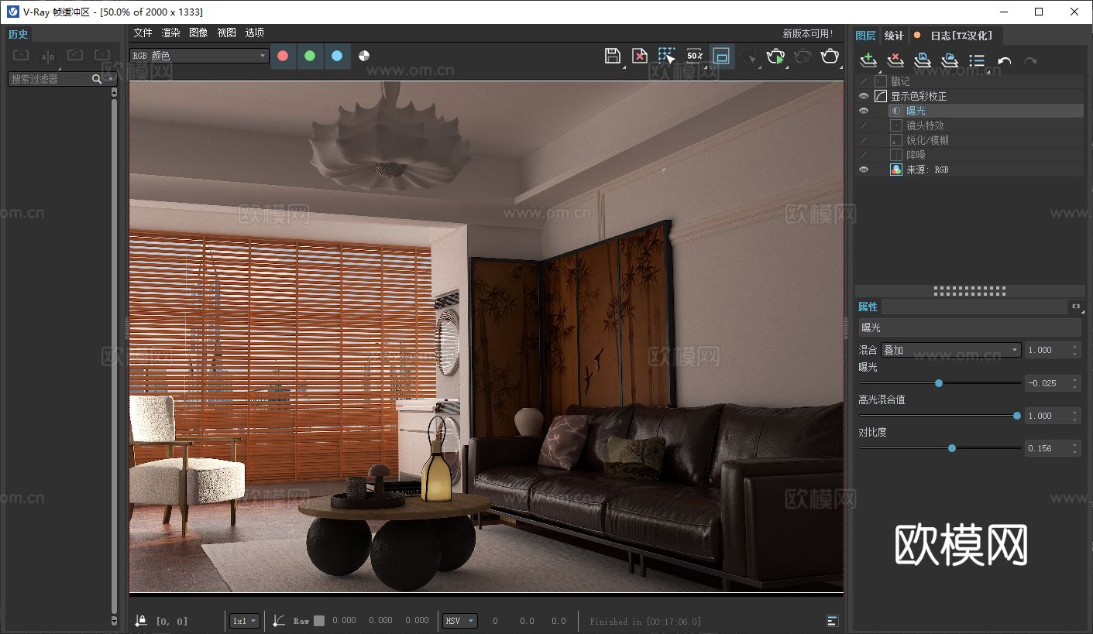Open the HSV color mode dropdown
Image resolution: width=1093 pixels, height=634 pixels.
point(460,621)
